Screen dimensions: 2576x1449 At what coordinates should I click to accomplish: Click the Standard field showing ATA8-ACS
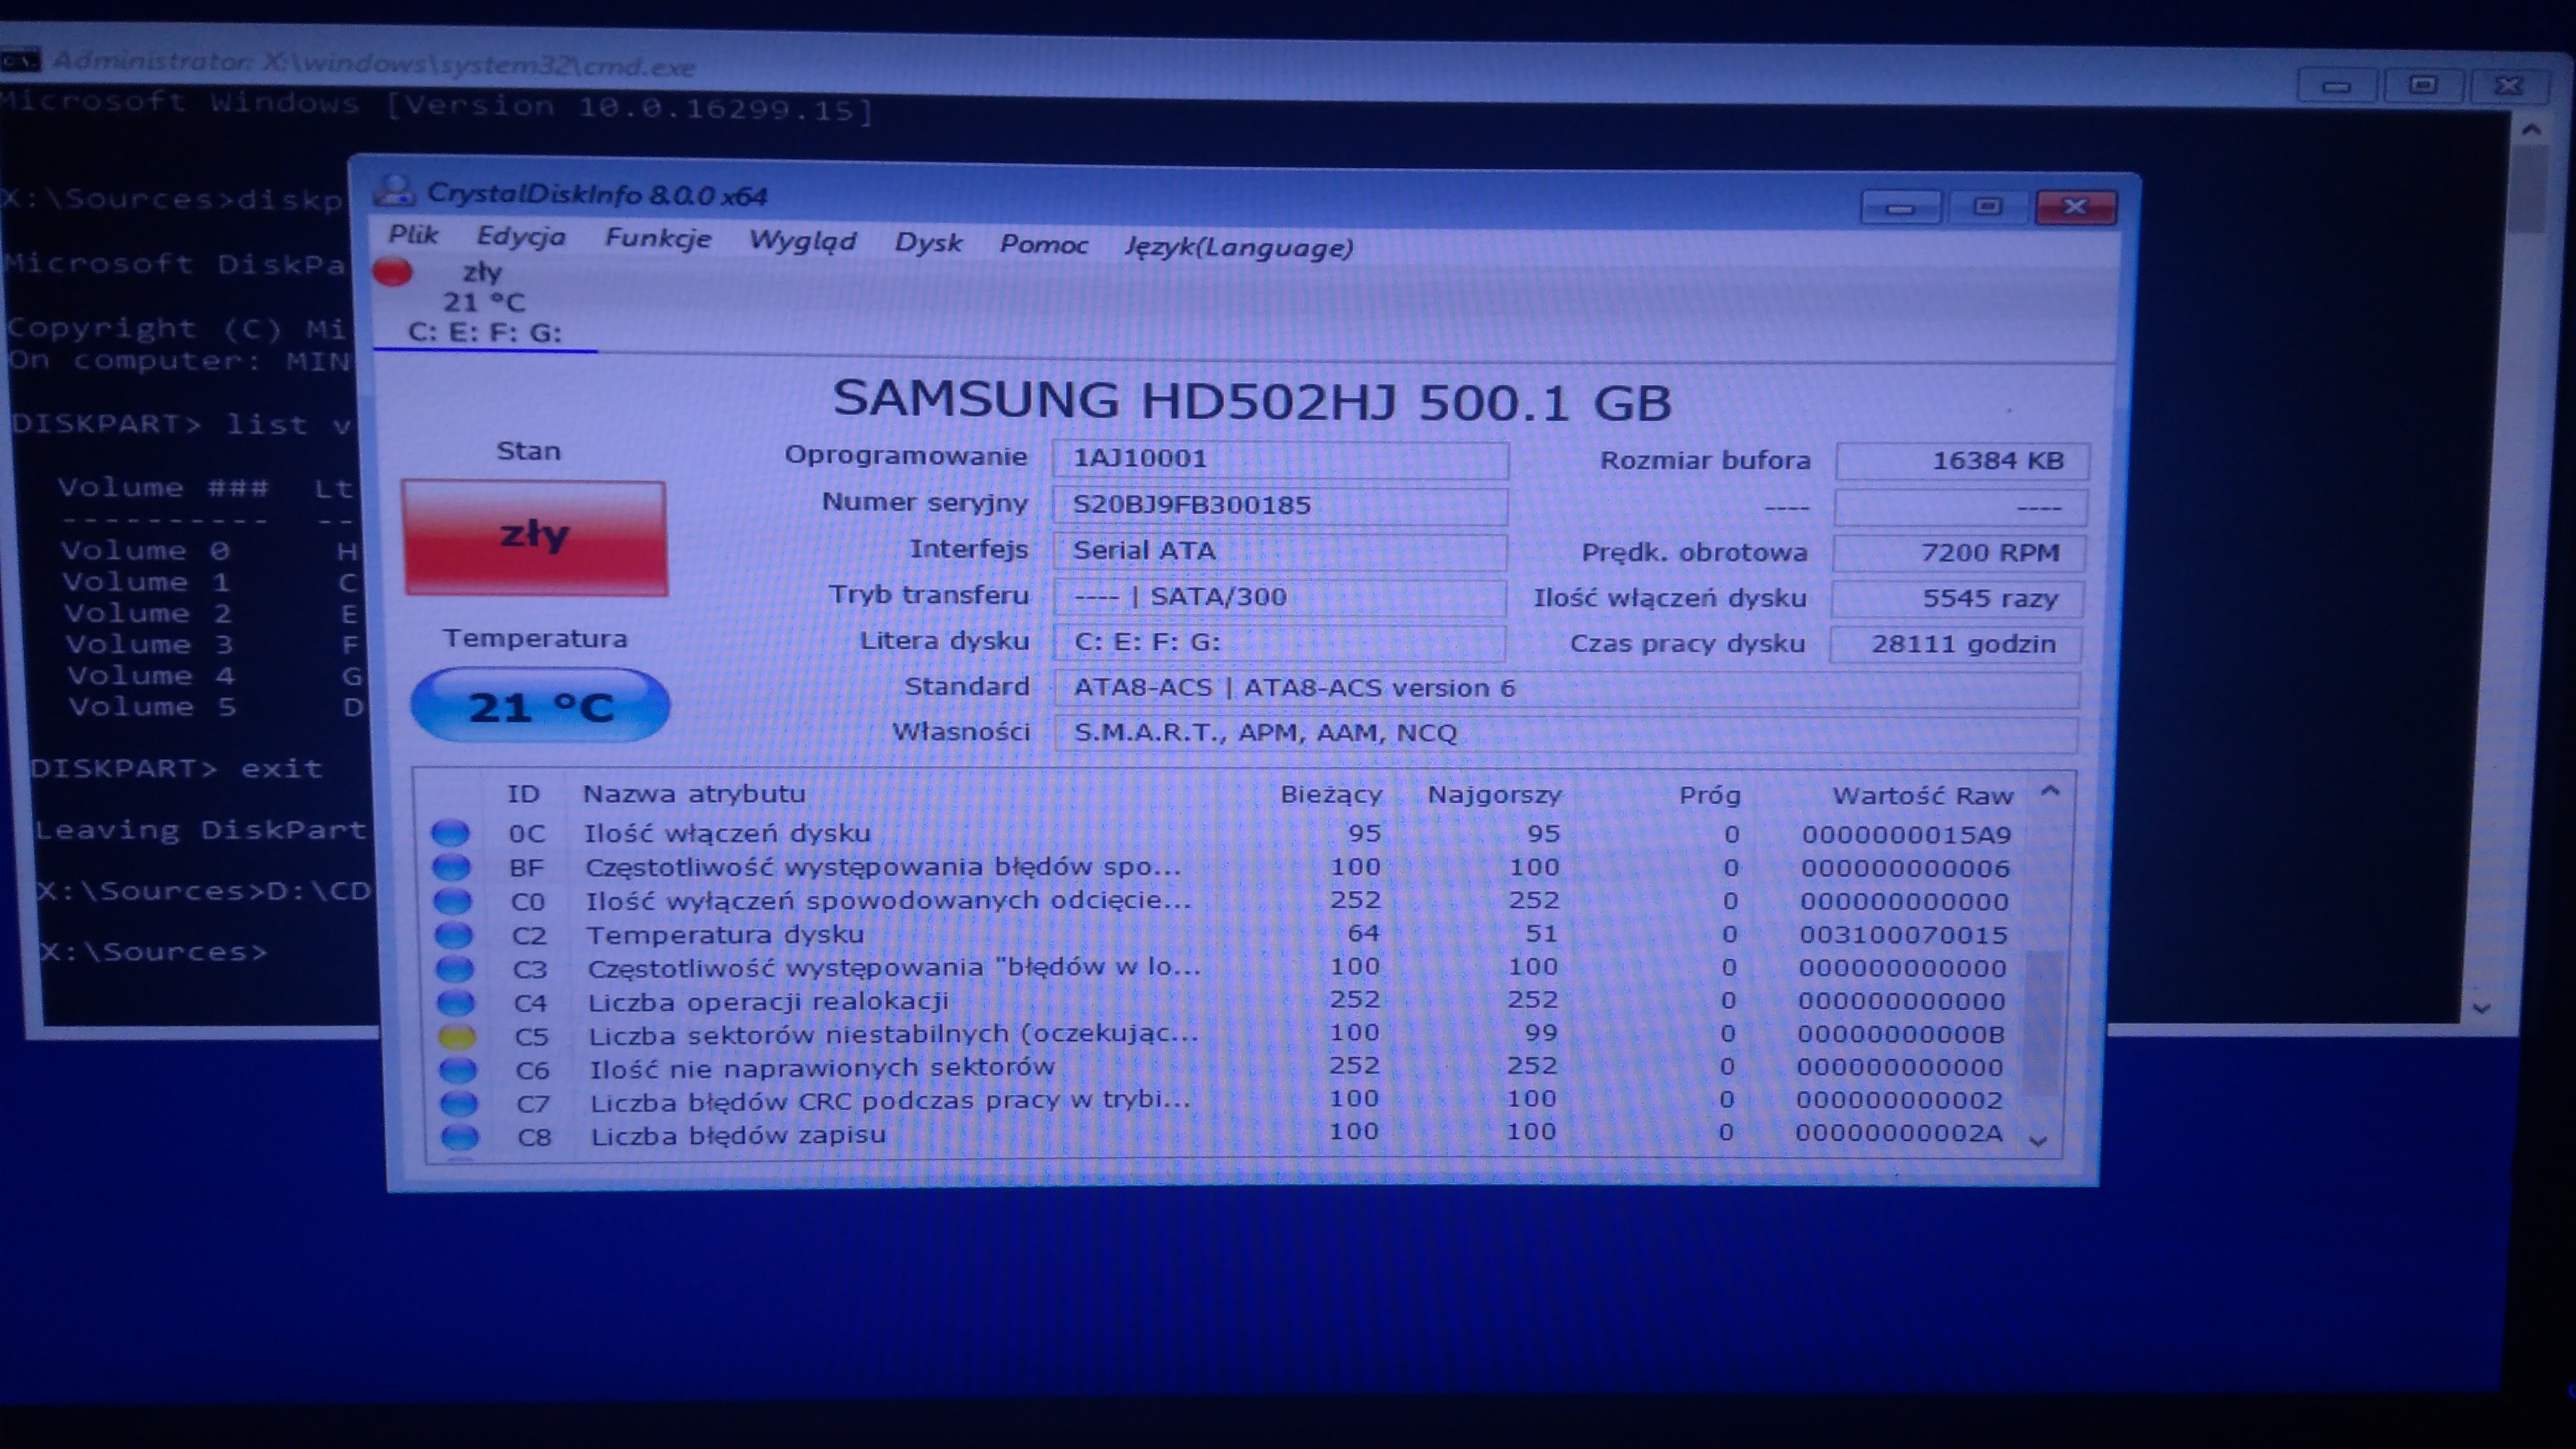coord(1567,689)
